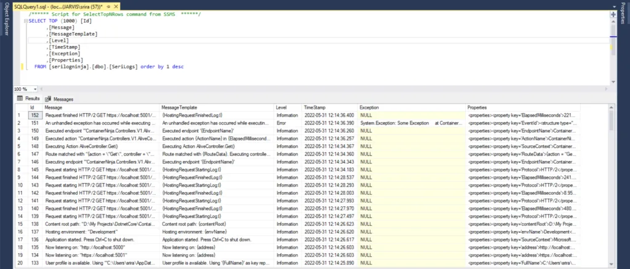Click the 'Now listening on: "https://localhost:5001"' cell
This screenshot has width=630, height=269.
pos(102,255)
